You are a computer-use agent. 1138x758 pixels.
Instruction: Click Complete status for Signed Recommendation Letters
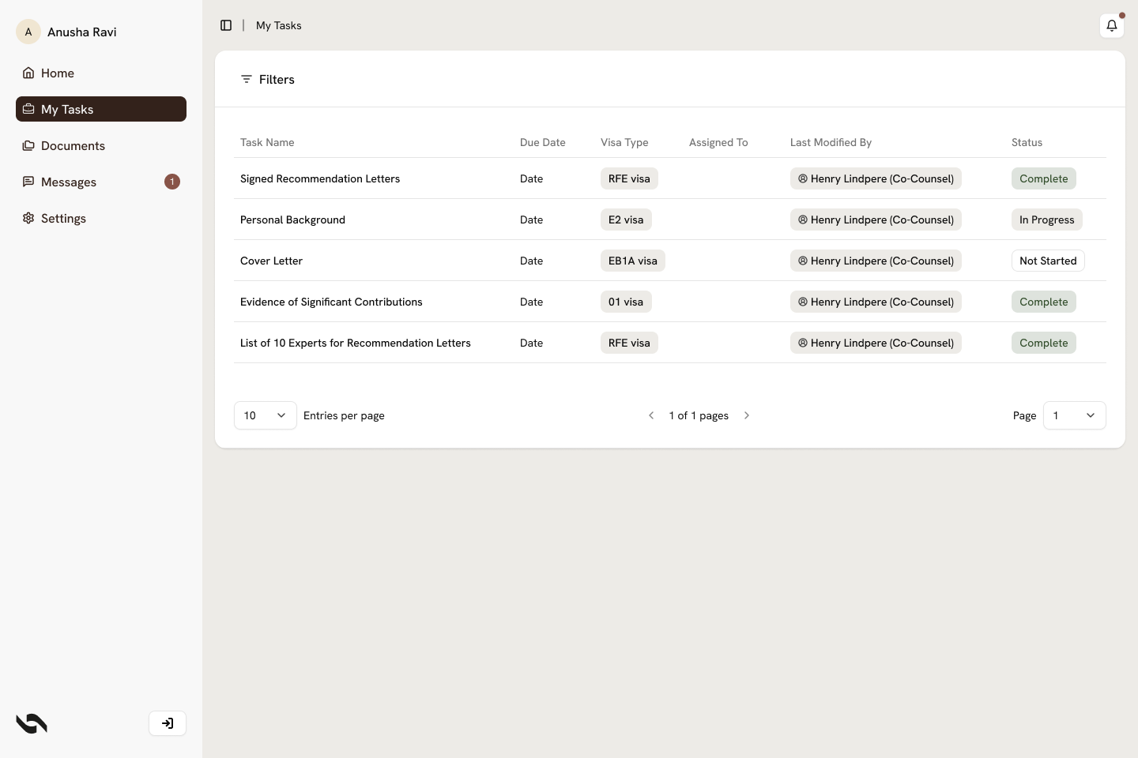[1044, 178]
